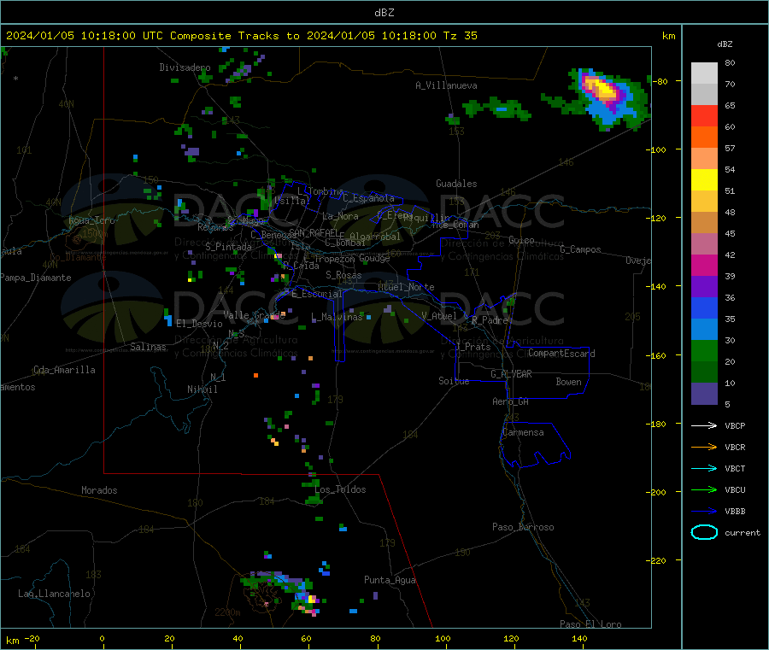Click the Nihuil location label

pyautogui.click(x=203, y=389)
